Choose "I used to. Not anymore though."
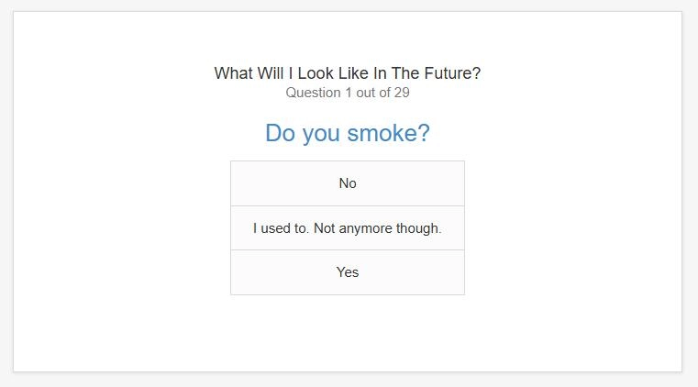Viewport: 698px width, 387px height. (348, 227)
